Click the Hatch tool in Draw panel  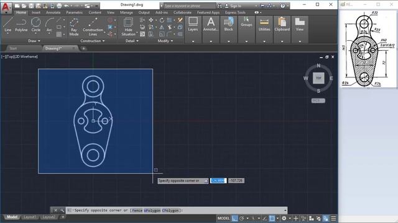coord(59,34)
